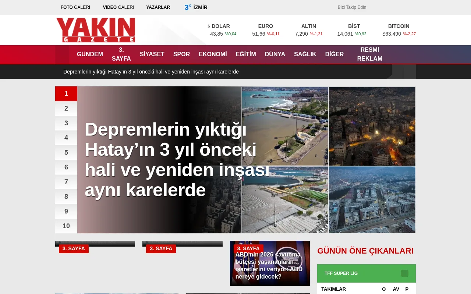Image resolution: width=471 pixels, height=294 pixels.
Task: Select slide 5 in the news carousel
Action: [66, 153]
